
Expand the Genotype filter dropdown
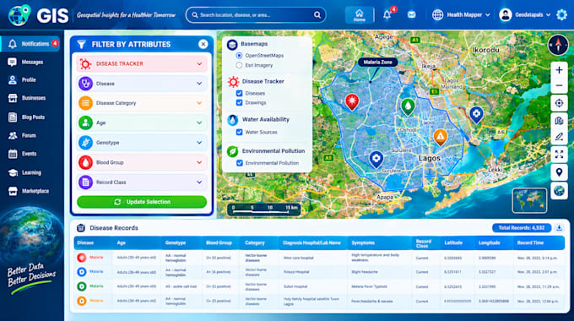tap(142, 143)
